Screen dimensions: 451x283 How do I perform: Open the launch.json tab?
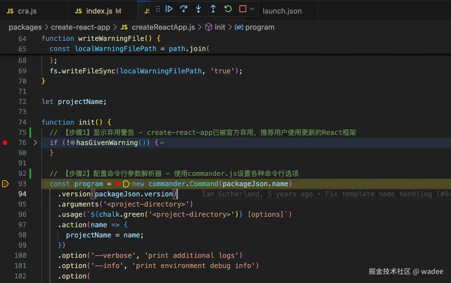(282, 11)
